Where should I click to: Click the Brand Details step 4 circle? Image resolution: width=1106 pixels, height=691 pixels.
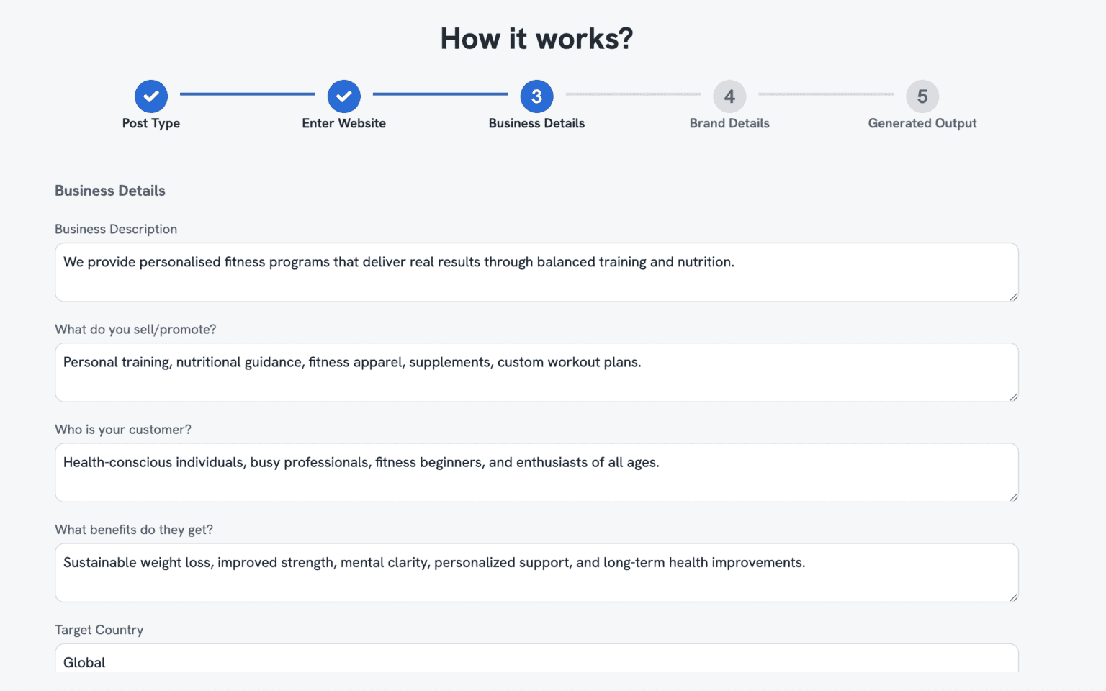(x=729, y=96)
